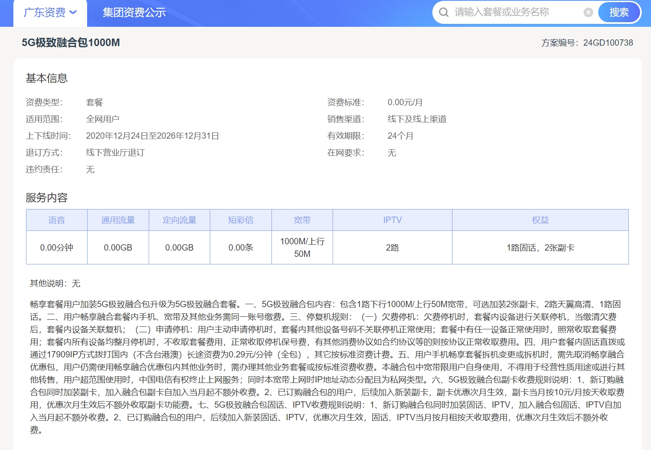
Task: Click the 违约责任 label
Action: [44, 169]
